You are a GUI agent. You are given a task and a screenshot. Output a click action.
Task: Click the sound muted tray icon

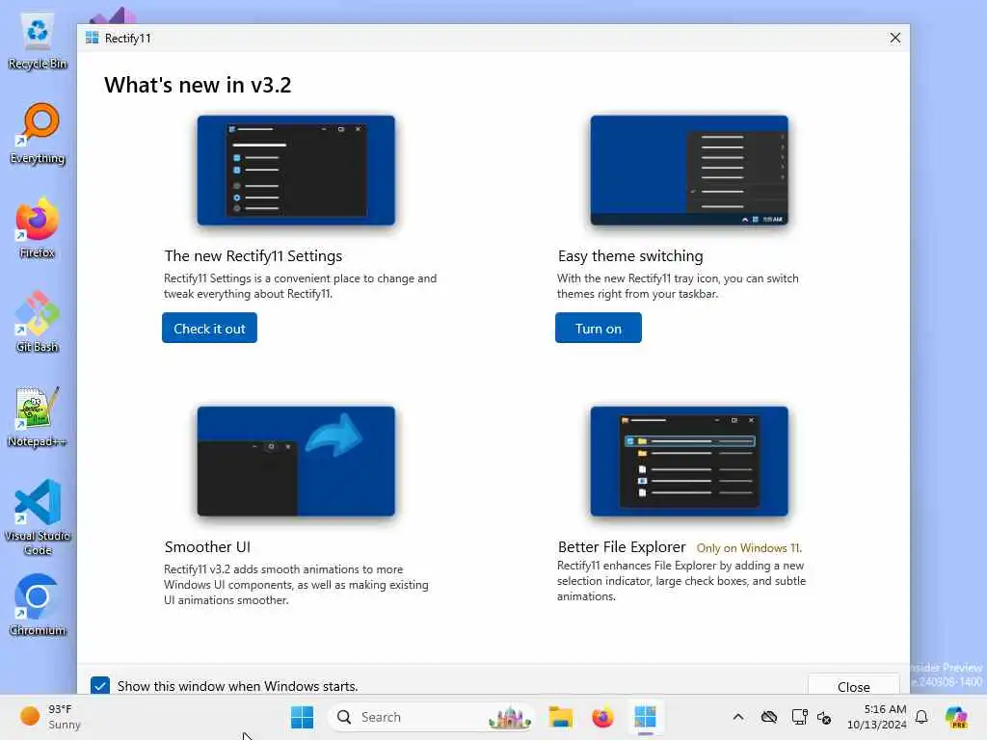click(824, 717)
